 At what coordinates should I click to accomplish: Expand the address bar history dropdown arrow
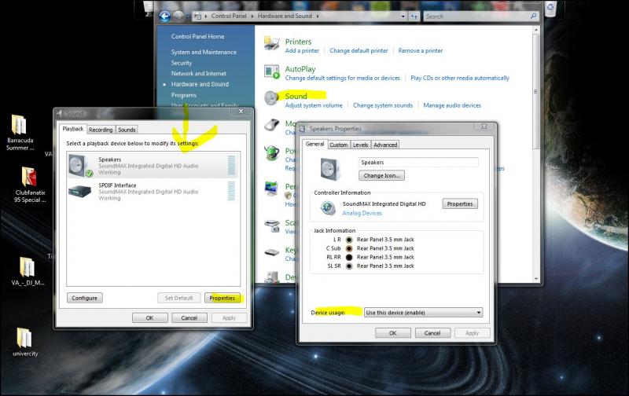[x=403, y=16]
